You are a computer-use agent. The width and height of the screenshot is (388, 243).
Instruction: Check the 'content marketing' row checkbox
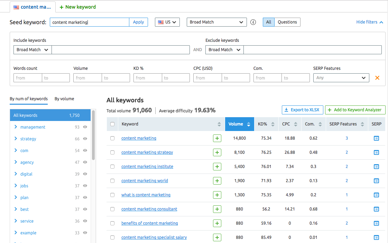coord(112,138)
